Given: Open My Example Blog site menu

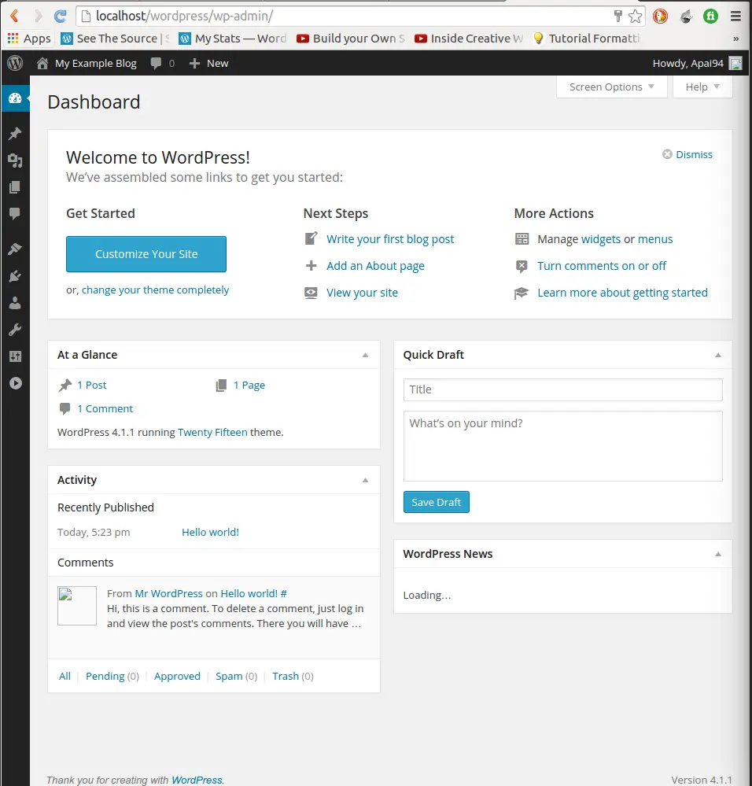Looking at the screenshot, I should coord(87,63).
